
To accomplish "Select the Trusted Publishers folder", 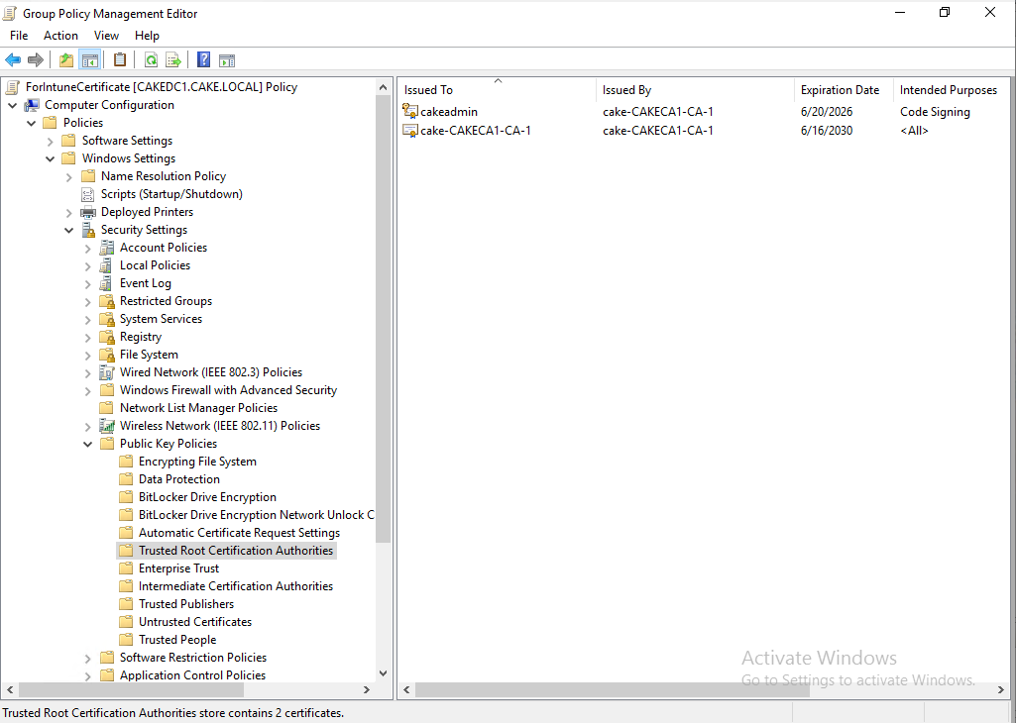I will click(186, 604).
